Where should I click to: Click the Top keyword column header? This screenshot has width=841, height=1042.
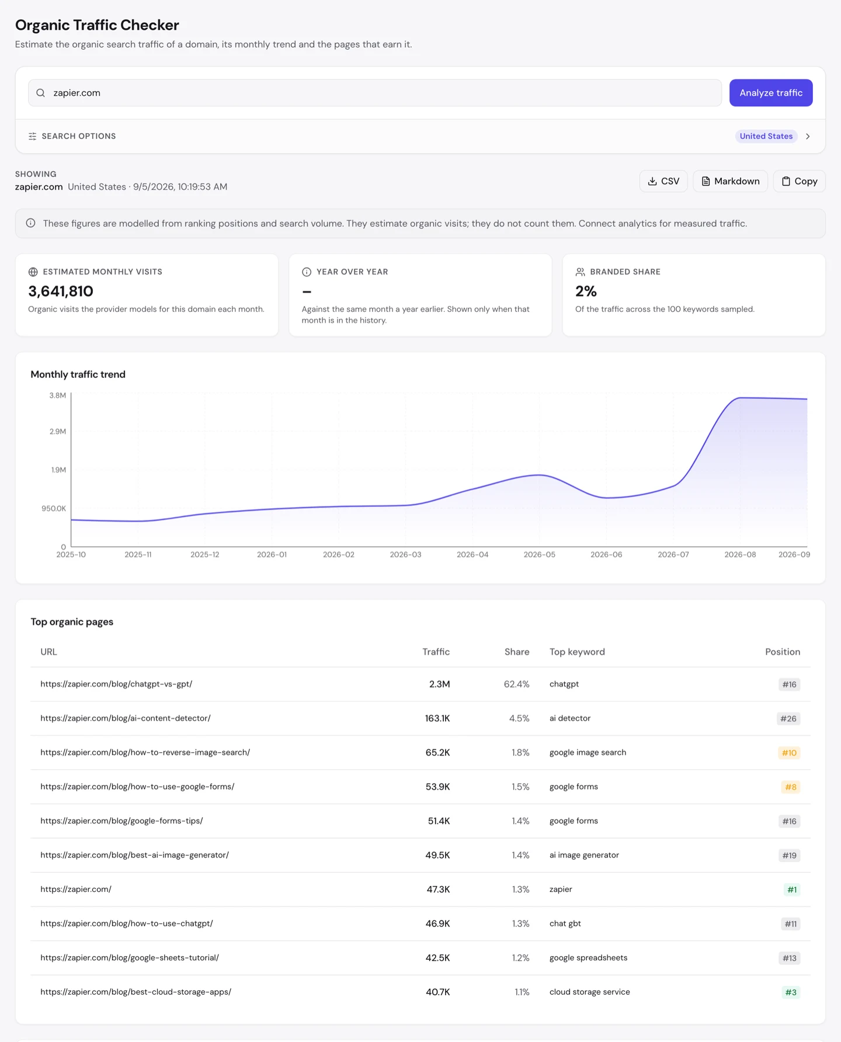pyautogui.click(x=577, y=652)
